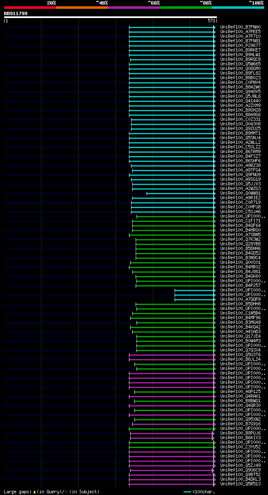The height and width of the screenshot is (495, 268).
Task: Open UniRef100_Q9ZU25 entry
Action: (240, 129)
